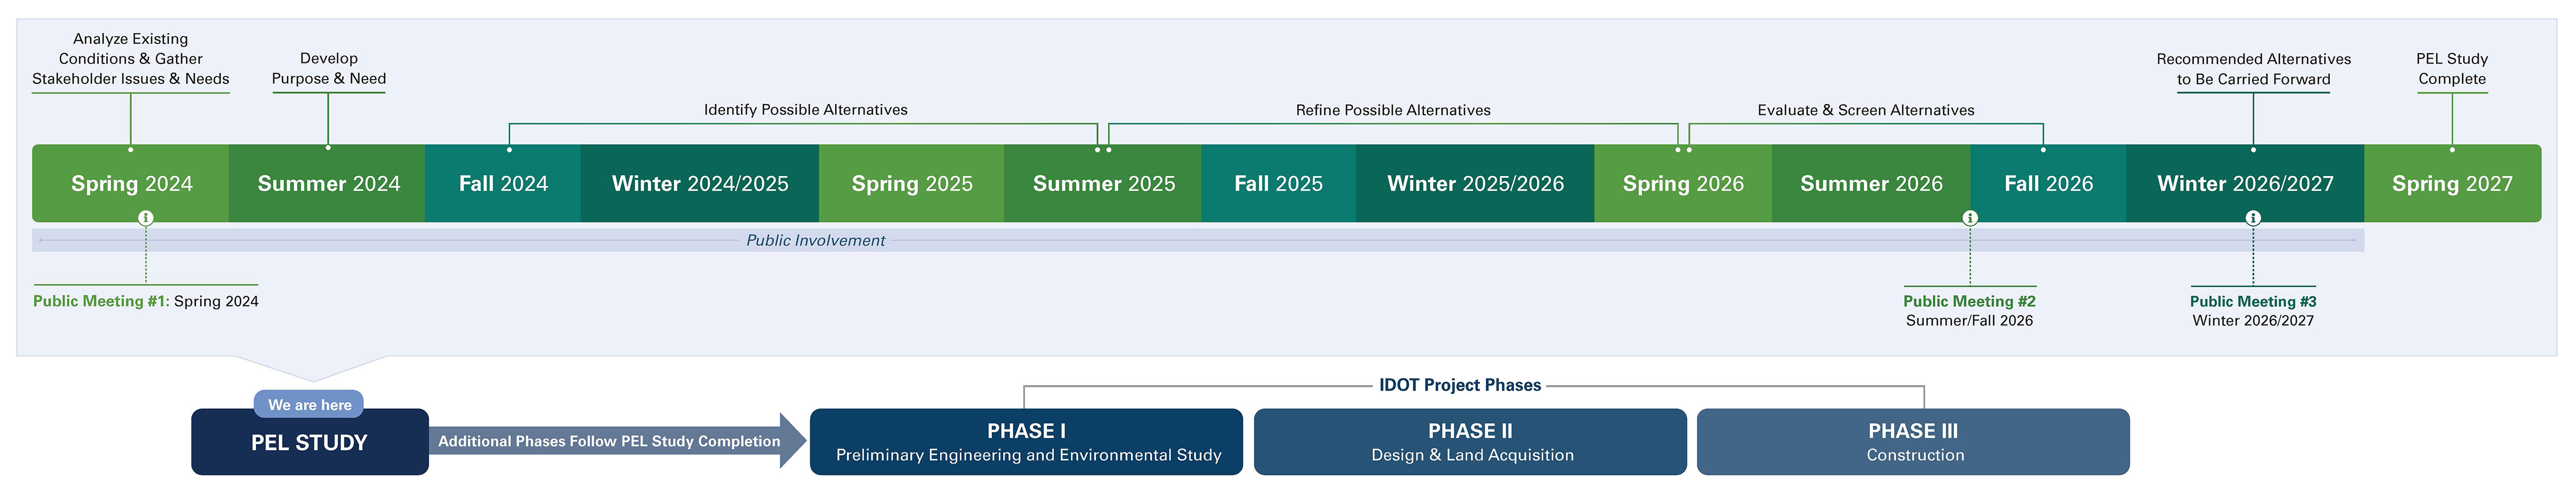The width and height of the screenshot is (2576, 494).
Task: Select the Summer 2024 timeline segment
Action: click(x=328, y=184)
